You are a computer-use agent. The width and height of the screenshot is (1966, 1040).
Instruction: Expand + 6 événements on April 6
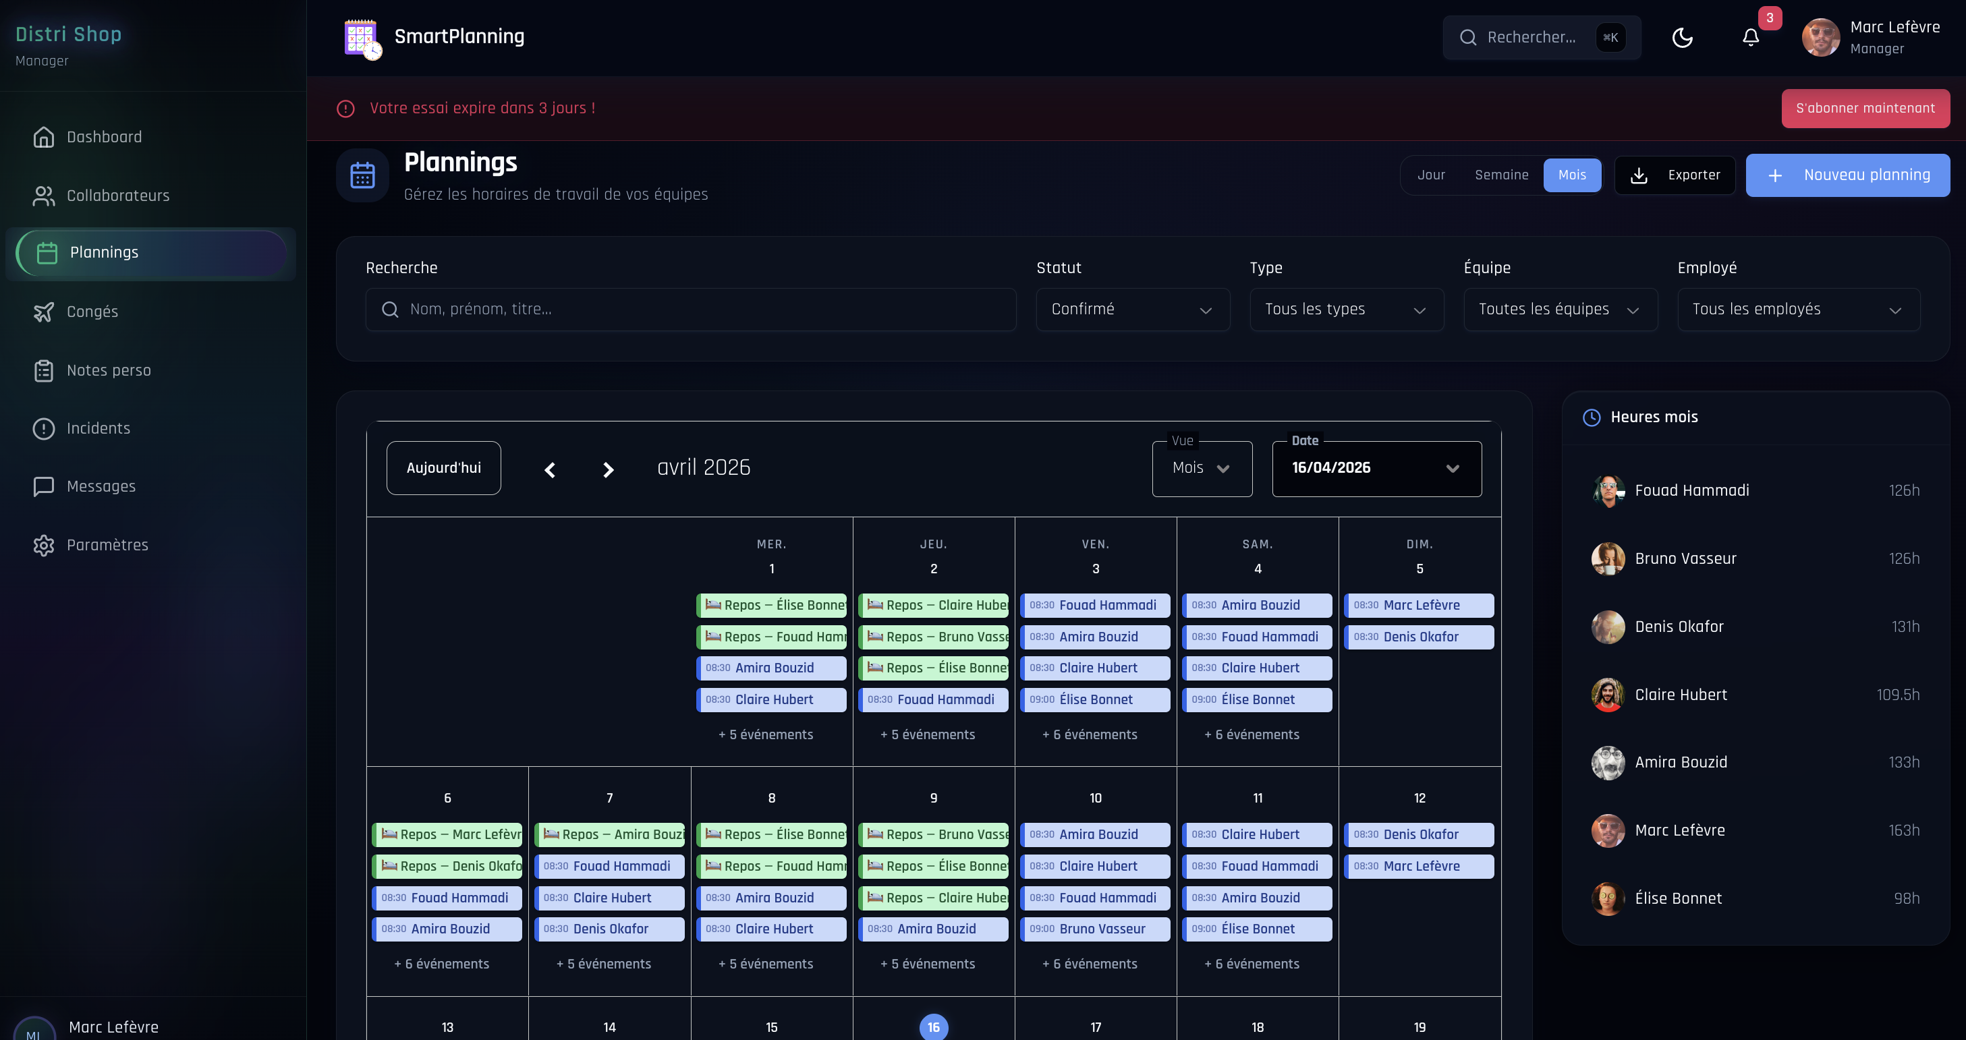(x=441, y=965)
